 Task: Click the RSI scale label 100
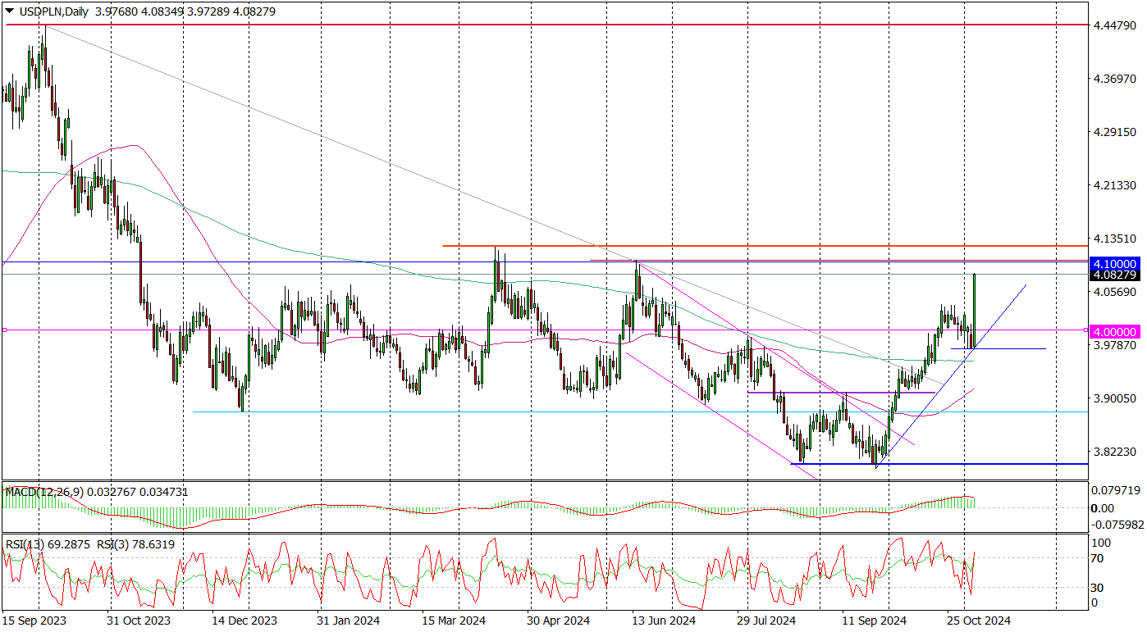[x=1102, y=543]
